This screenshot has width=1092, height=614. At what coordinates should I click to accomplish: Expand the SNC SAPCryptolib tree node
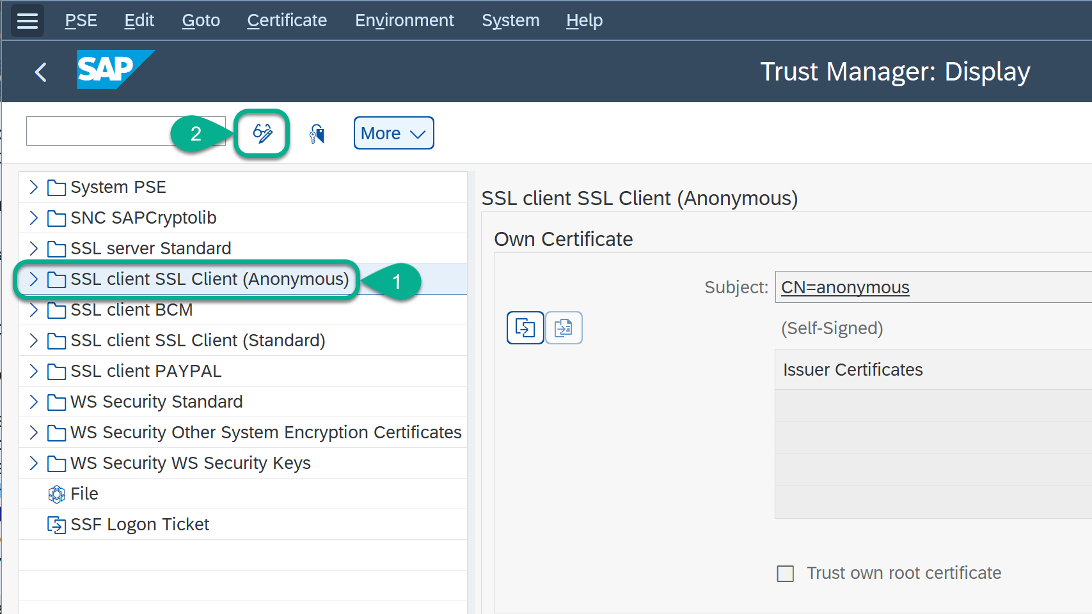click(34, 218)
